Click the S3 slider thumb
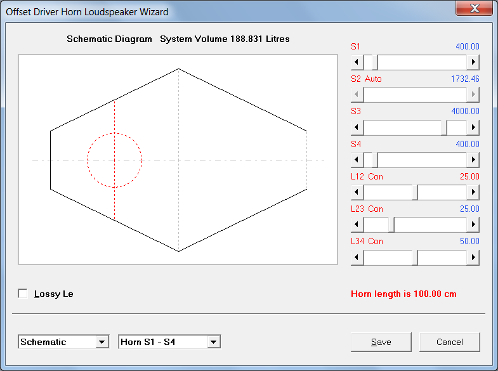The height and width of the screenshot is (371, 498). pos(444,127)
